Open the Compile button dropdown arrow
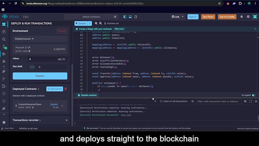This screenshot has height=146, width=259. click(x=90, y=23)
